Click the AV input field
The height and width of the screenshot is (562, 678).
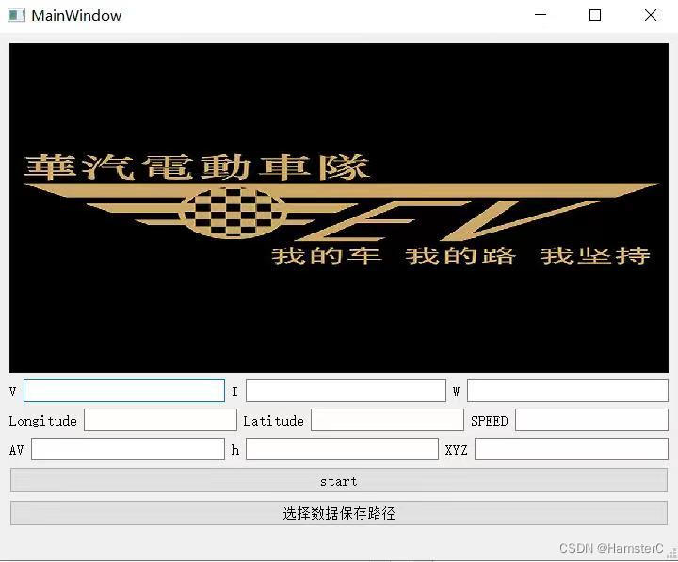click(x=128, y=449)
